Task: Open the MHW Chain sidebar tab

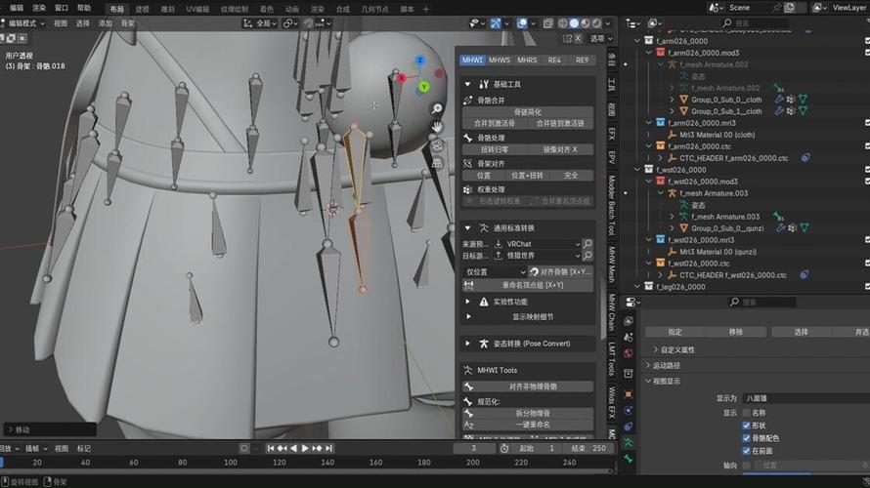Action: point(611,312)
